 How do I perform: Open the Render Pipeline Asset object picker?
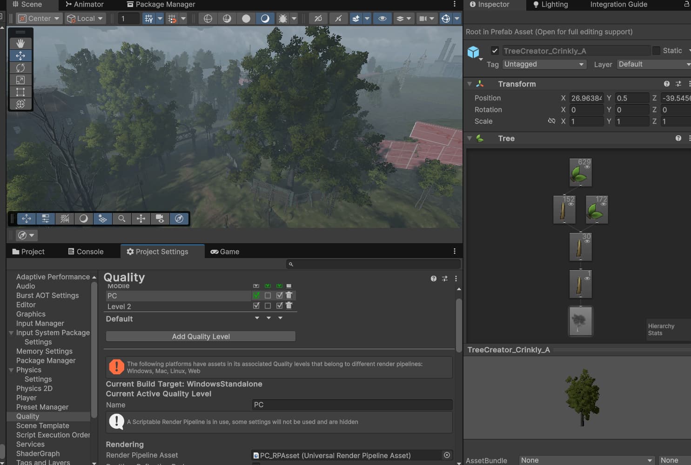point(446,455)
